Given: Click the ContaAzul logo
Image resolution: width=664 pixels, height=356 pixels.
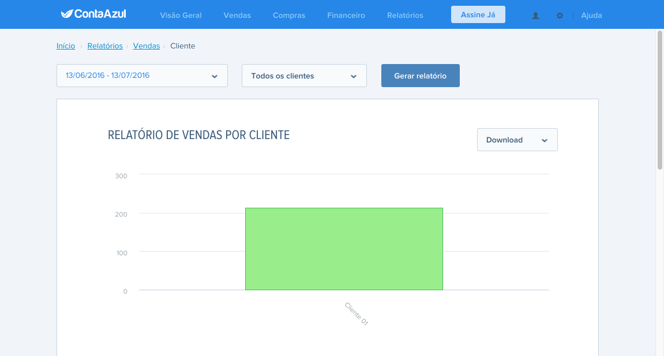Looking at the screenshot, I should click(x=93, y=14).
